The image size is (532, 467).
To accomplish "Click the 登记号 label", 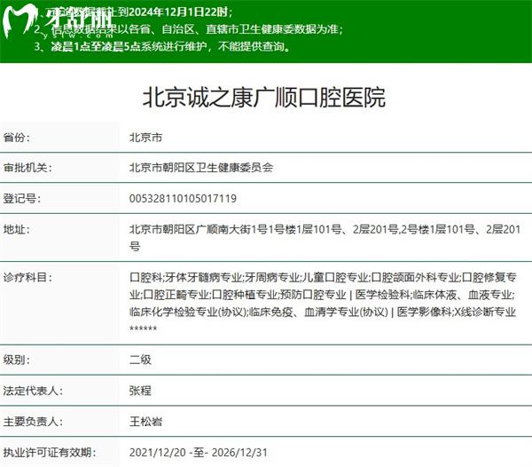I will tap(22, 198).
